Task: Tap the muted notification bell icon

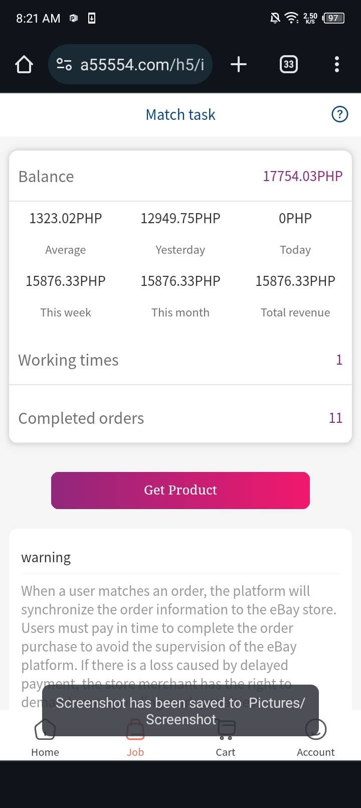Action: (x=275, y=19)
